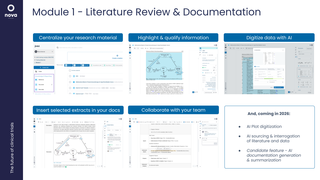Tick the No items selected checkbox
This screenshot has width=320, height=180.
70,70
